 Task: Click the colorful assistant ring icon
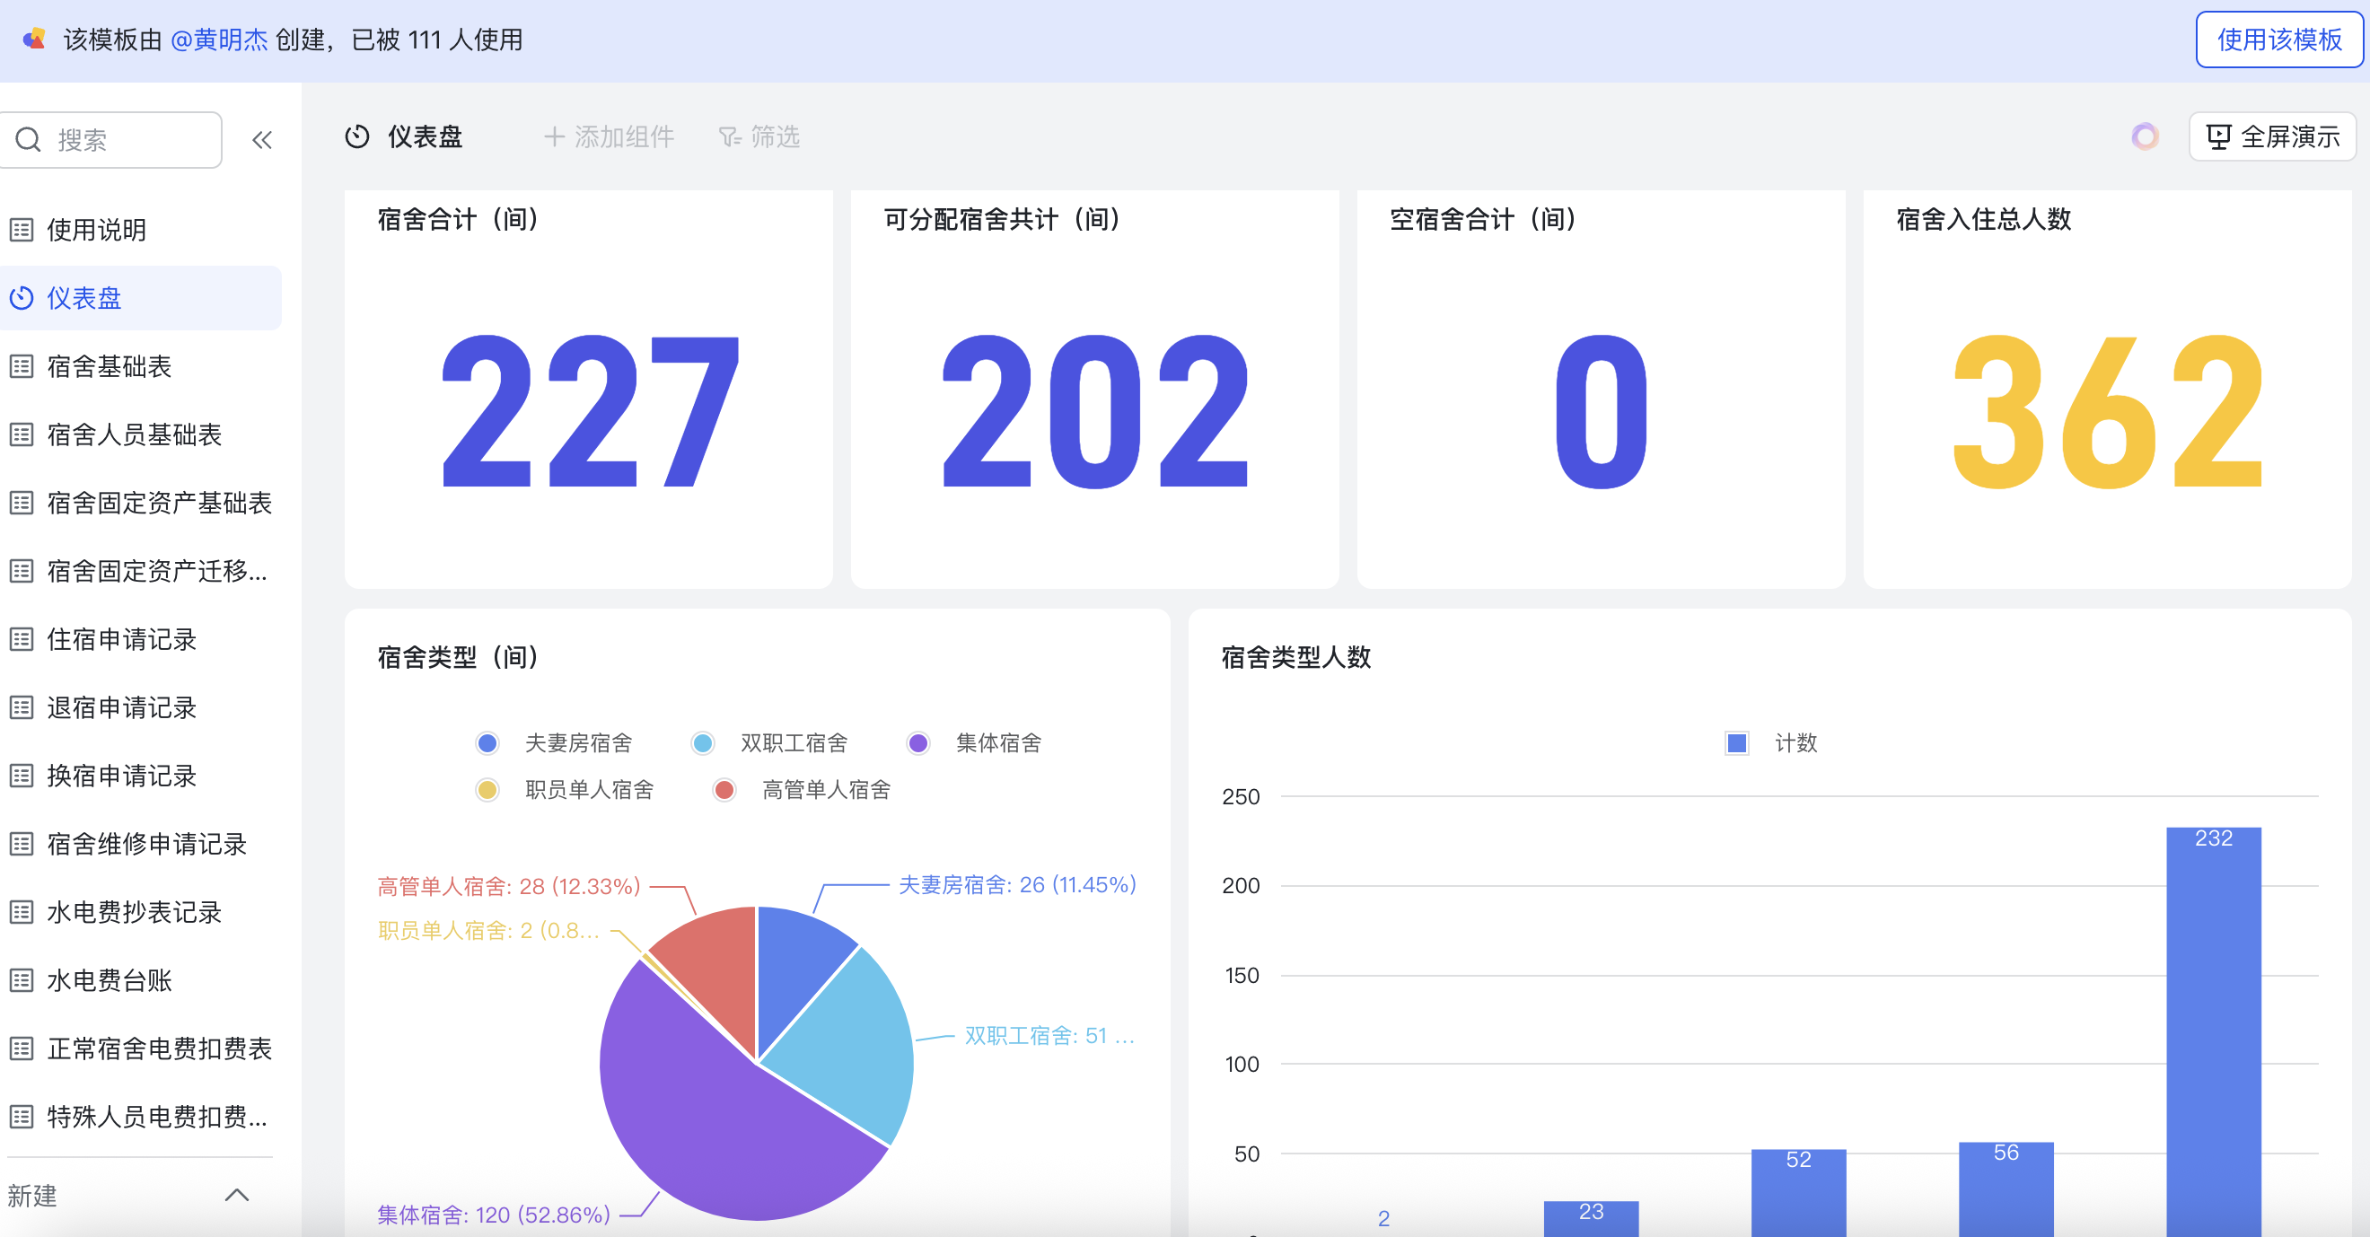tap(2145, 137)
